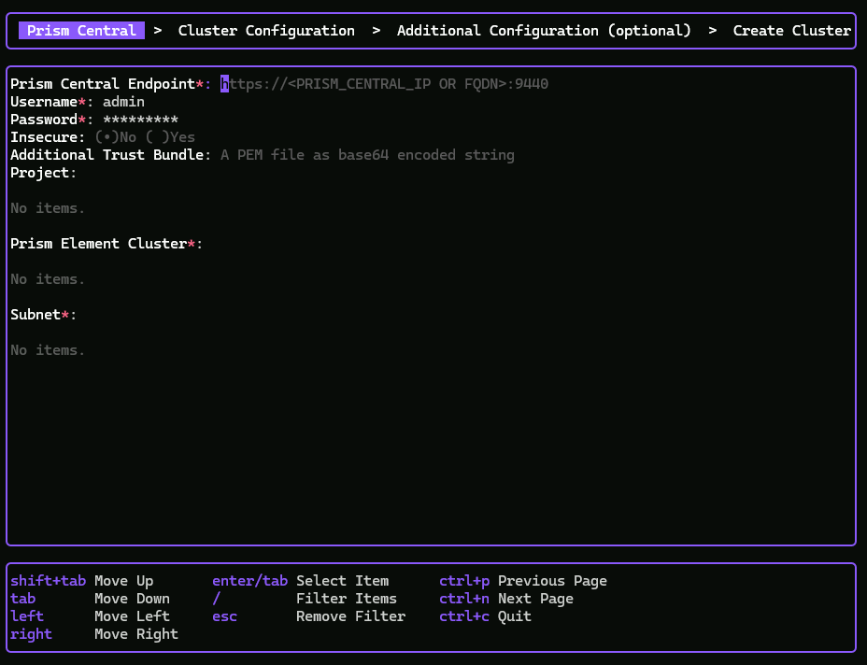Click the masked Password field
Image resolution: width=867 pixels, height=665 pixels.
click(x=140, y=120)
